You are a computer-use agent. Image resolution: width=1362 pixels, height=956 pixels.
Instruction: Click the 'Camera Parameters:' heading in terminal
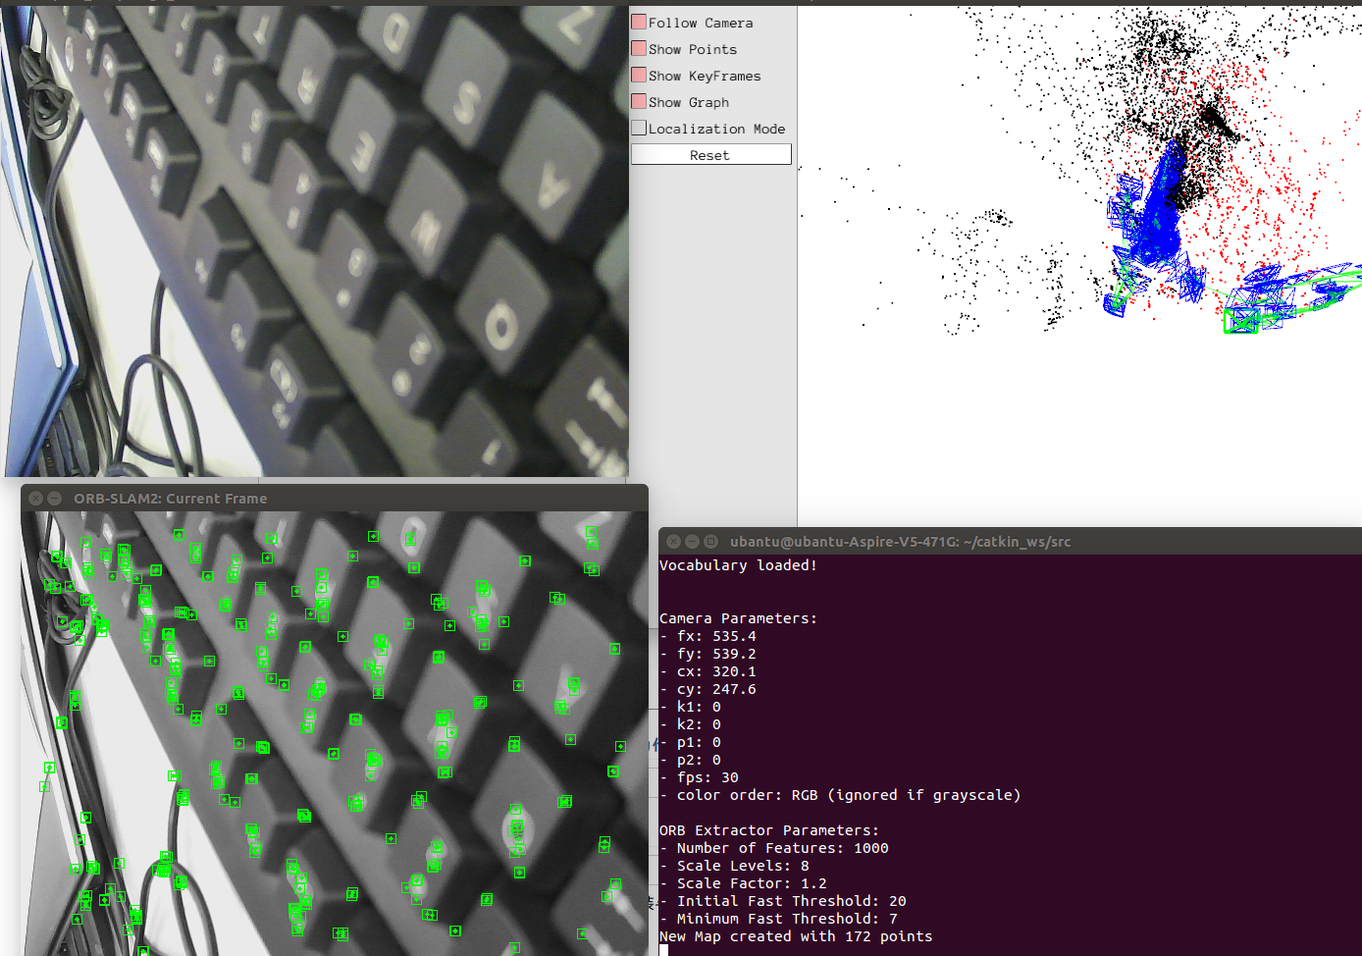(738, 618)
